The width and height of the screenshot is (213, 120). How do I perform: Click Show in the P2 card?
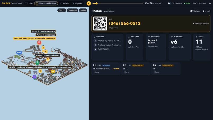click(x=127, y=72)
